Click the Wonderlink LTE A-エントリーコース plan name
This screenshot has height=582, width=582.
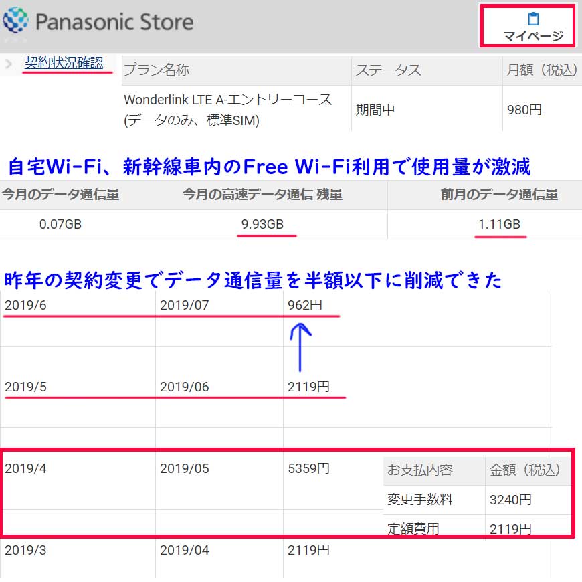tap(228, 110)
